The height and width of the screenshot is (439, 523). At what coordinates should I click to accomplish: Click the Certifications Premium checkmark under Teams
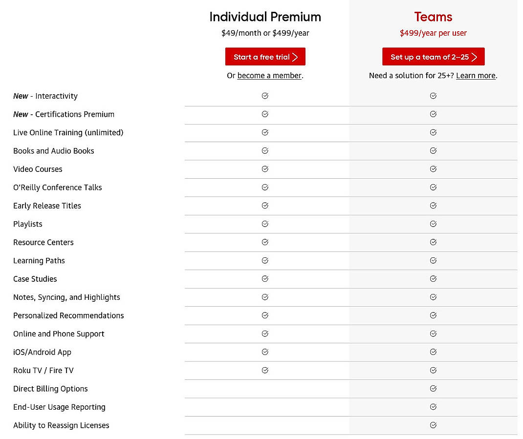click(x=433, y=114)
